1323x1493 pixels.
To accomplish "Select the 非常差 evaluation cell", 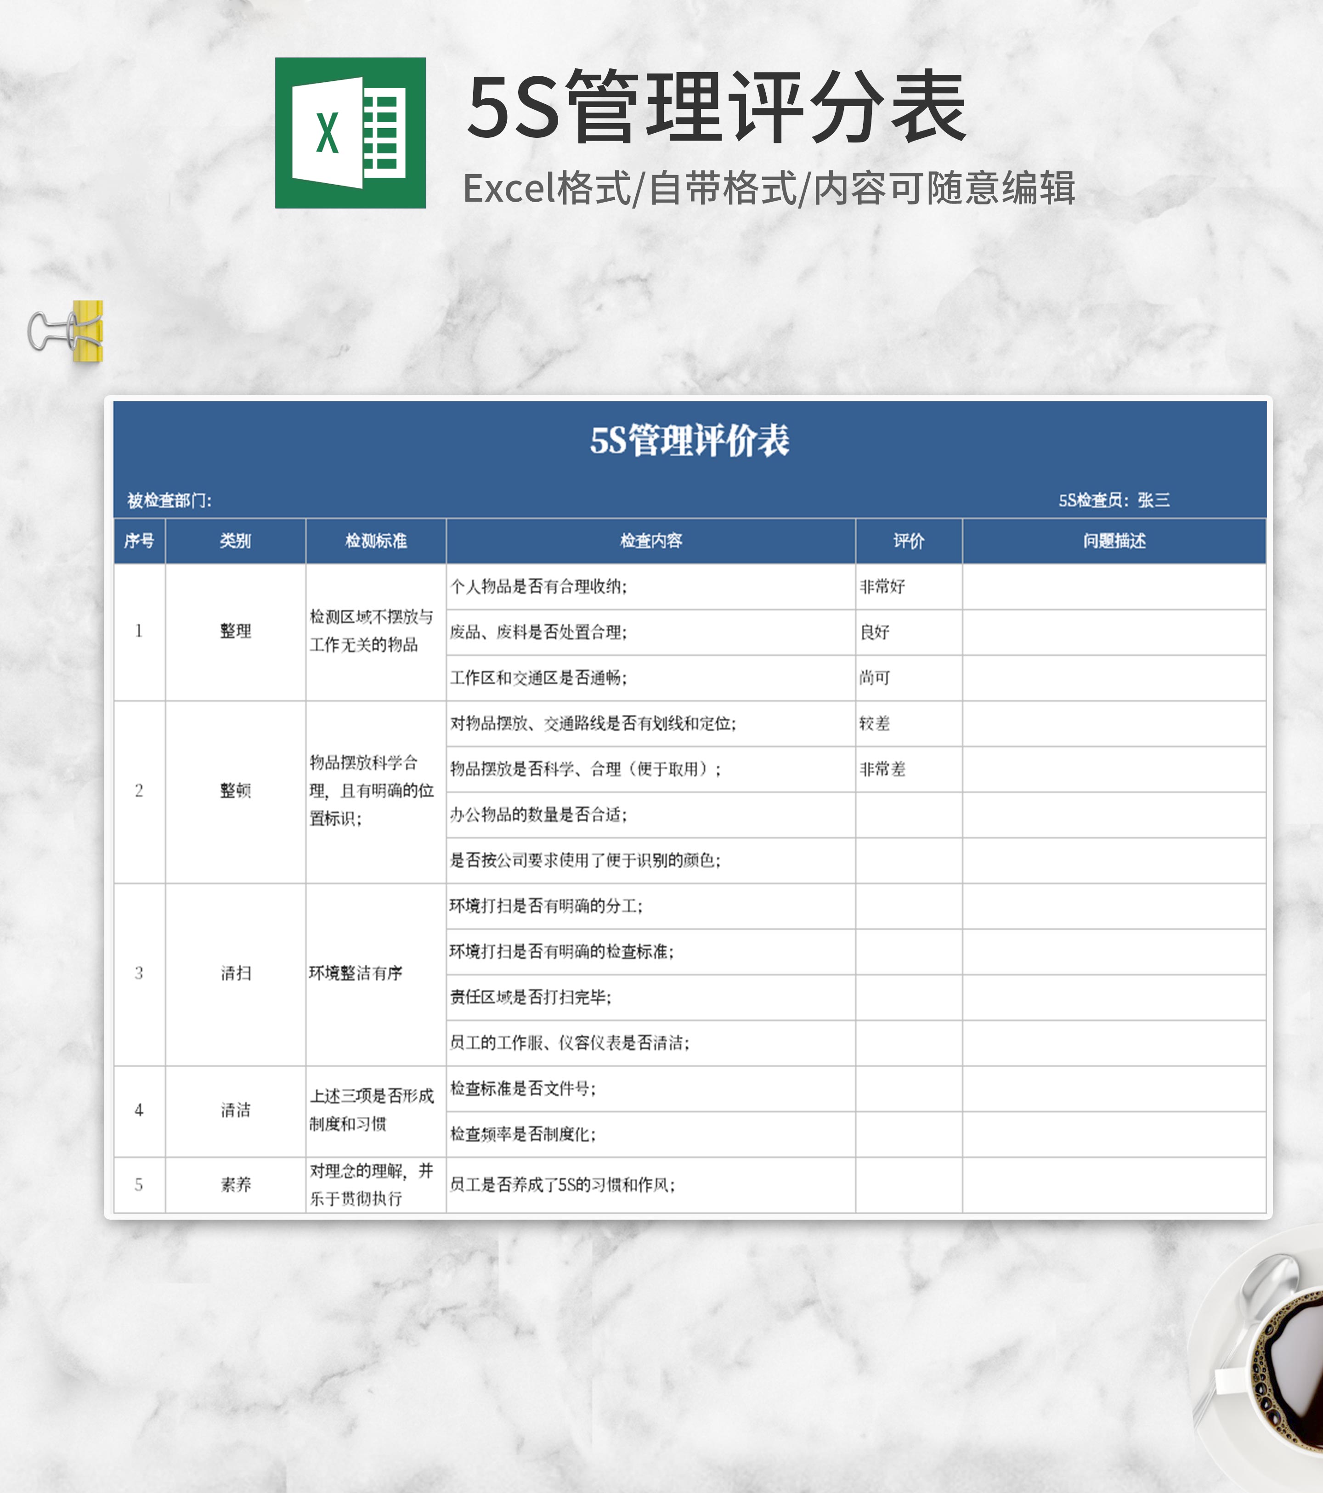I will tap(882, 769).
